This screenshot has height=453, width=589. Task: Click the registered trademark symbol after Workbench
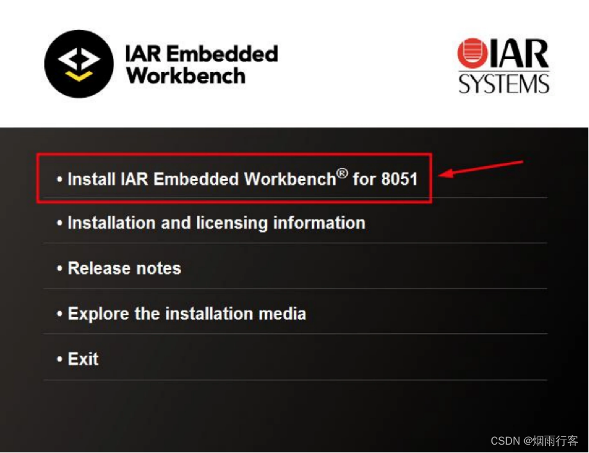click(342, 173)
